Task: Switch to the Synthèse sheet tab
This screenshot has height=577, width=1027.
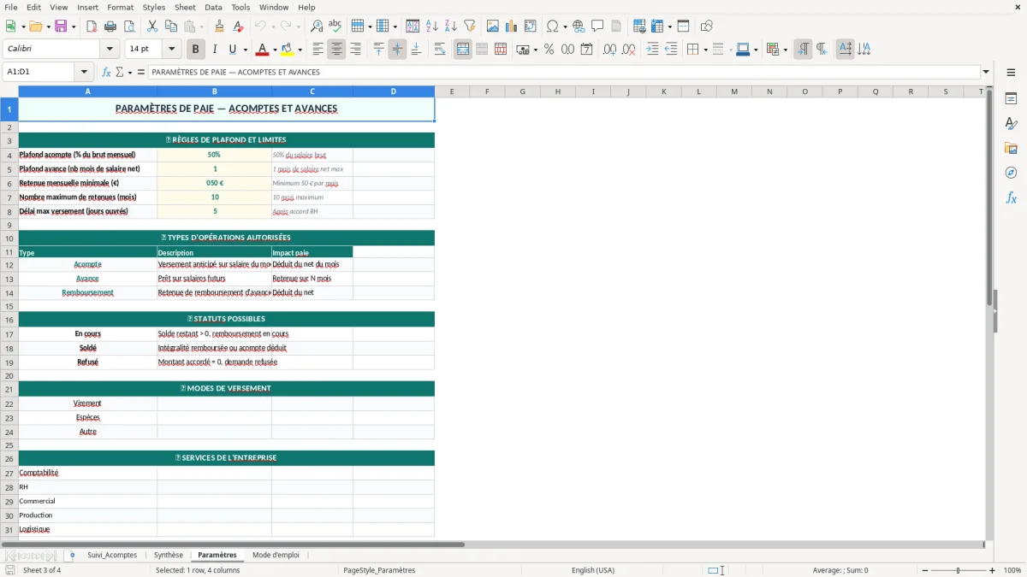Action: 169,555
